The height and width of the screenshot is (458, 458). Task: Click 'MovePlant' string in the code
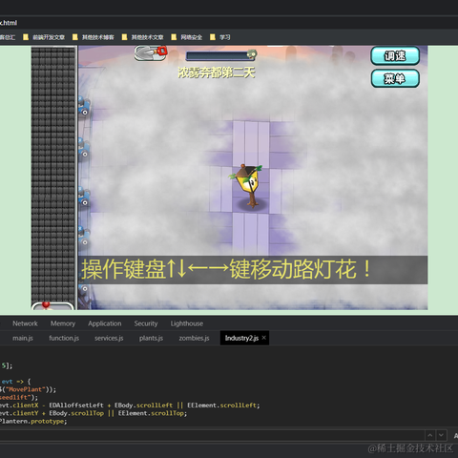(26, 389)
